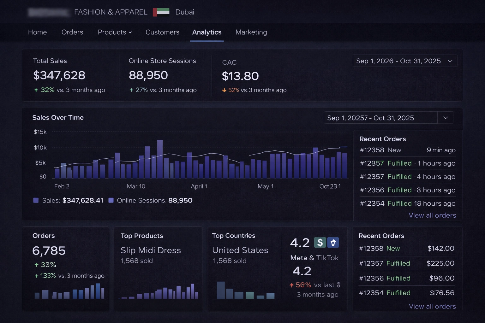Select Slip Midi Dress top product
The image size is (485, 323).
coord(151,250)
